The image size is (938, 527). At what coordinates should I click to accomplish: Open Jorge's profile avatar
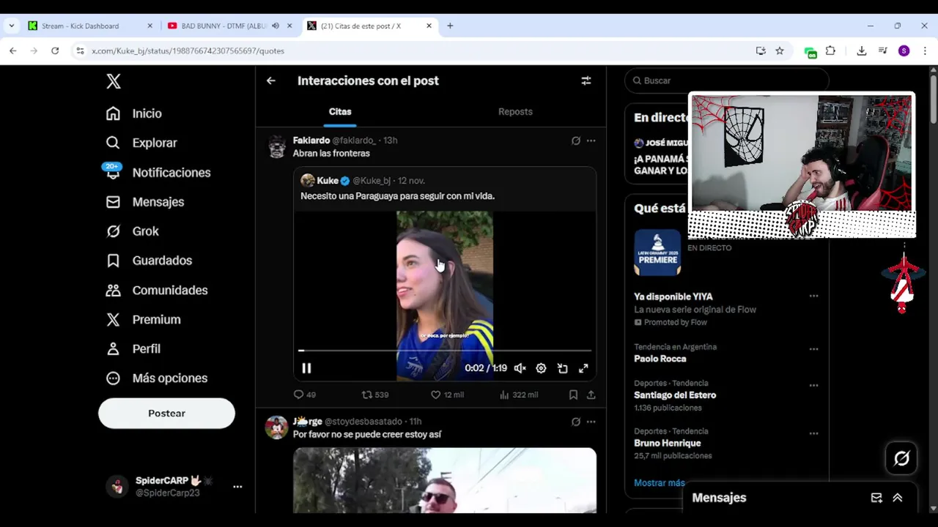point(277,427)
